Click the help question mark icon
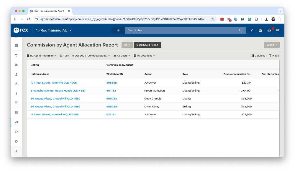The width and height of the screenshot is (295, 171). (x=251, y=30)
